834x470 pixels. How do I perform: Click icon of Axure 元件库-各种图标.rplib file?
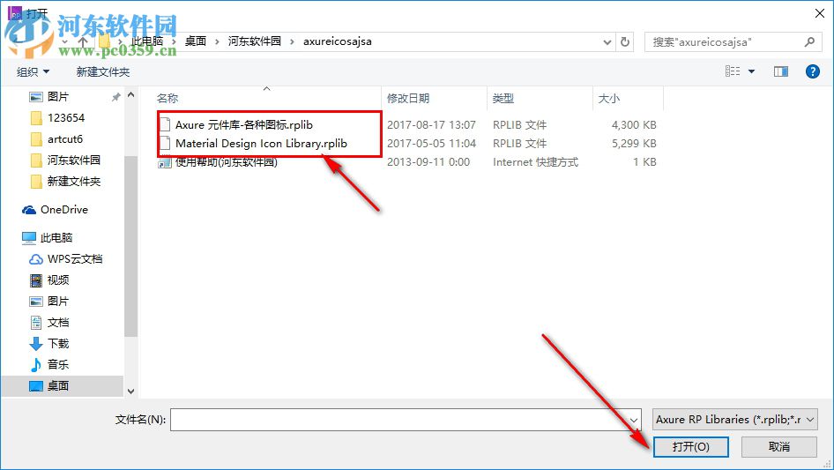tap(165, 124)
